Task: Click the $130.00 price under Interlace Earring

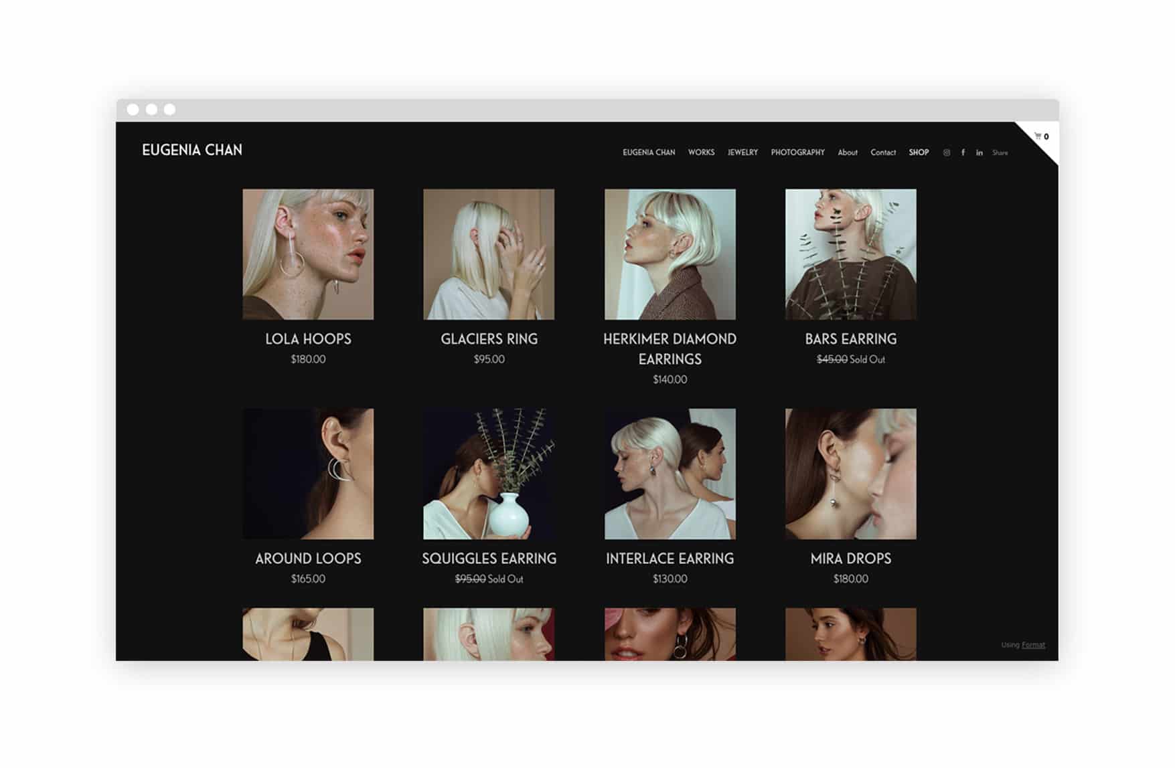Action: point(670,579)
